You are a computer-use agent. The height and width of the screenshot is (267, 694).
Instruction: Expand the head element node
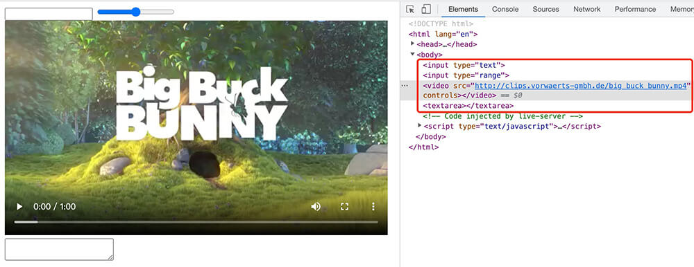tap(412, 44)
